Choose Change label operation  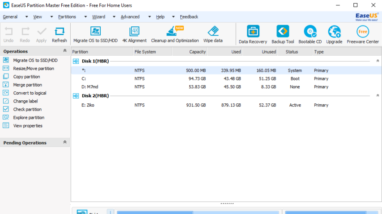tap(25, 101)
